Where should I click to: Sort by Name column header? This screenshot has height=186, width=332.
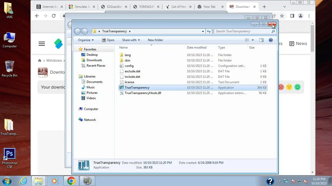coord(151,48)
